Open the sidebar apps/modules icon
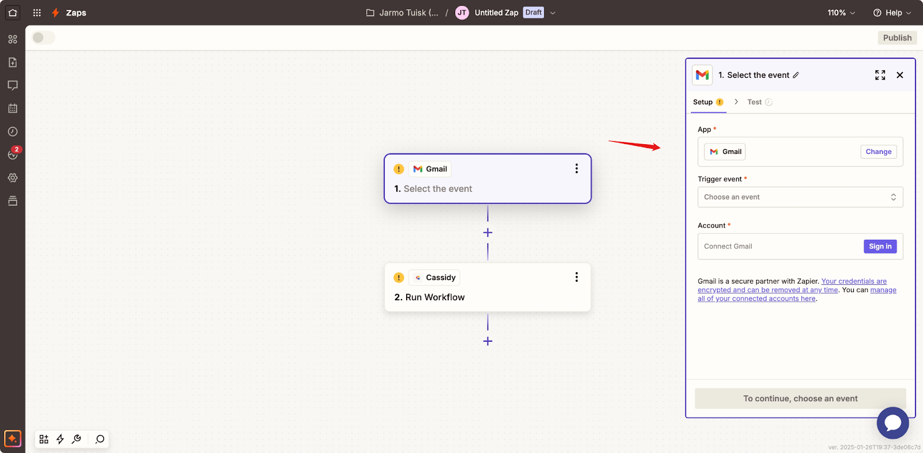 pyautogui.click(x=13, y=39)
